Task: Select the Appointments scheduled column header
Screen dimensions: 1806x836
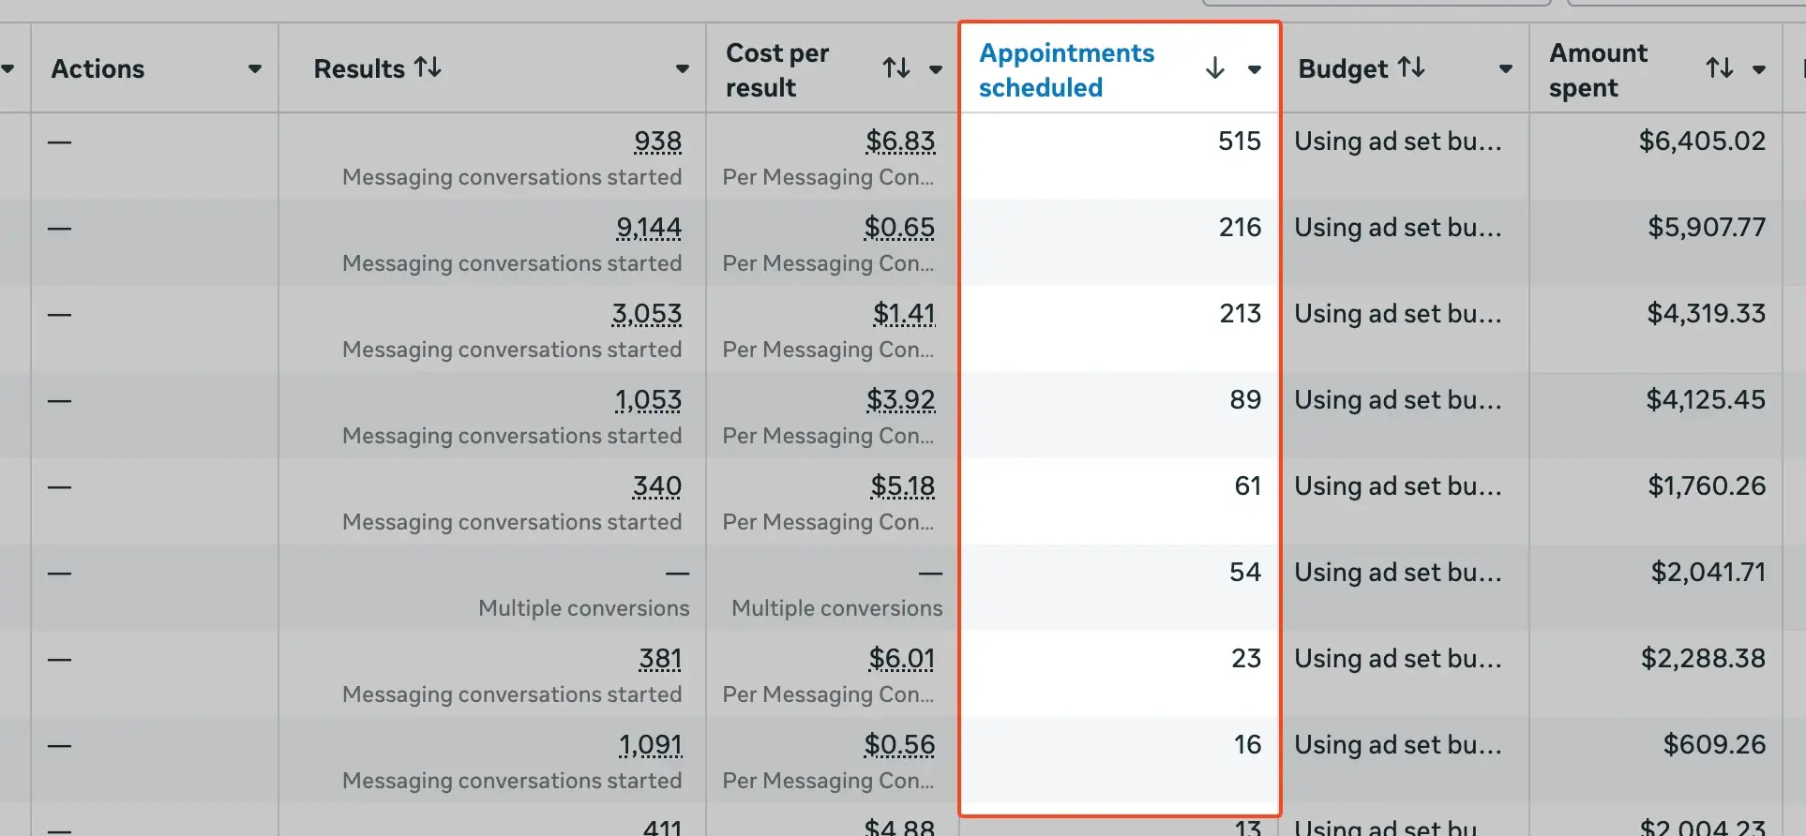Action: [1067, 69]
